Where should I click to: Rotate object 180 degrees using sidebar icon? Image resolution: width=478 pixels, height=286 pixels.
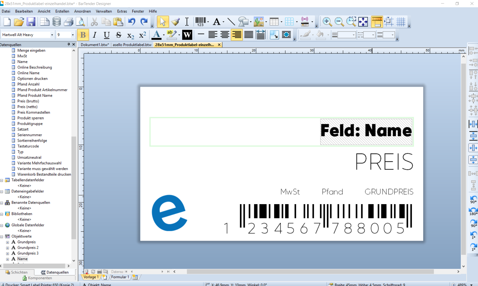[x=473, y=211]
